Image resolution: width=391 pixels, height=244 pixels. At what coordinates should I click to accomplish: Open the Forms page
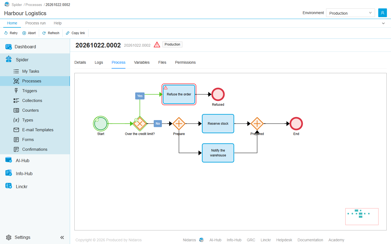(x=35, y=140)
